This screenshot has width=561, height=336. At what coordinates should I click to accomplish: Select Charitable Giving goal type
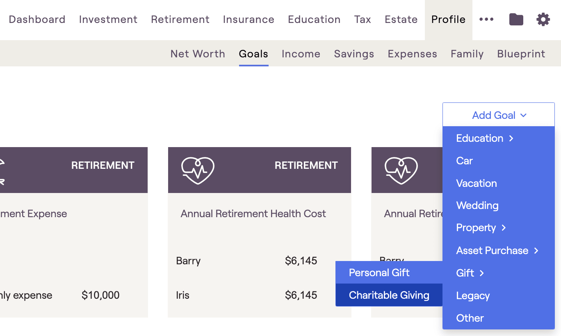pos(389,295)
